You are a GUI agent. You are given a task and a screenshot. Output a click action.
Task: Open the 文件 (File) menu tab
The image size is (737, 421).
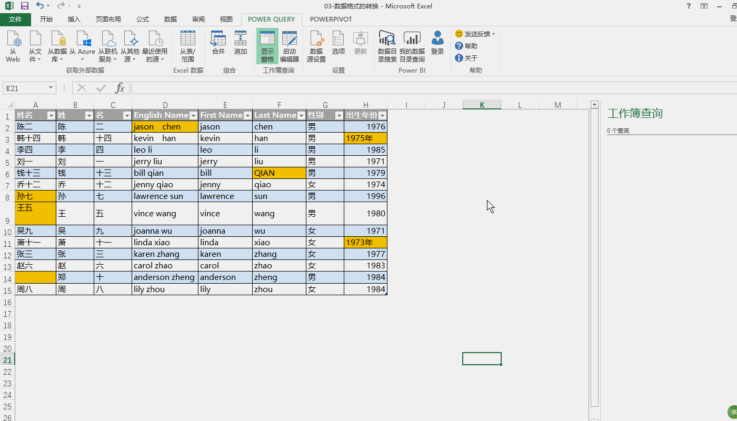(x=15, y=19)
